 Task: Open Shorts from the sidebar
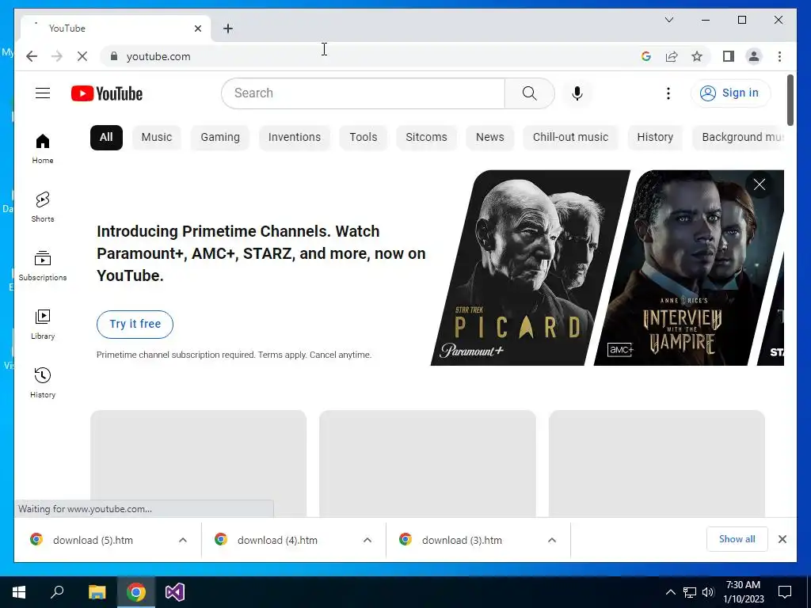coord(43,207)
